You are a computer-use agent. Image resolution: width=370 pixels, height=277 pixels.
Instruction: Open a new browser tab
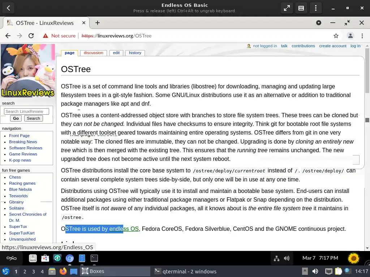(x=98, y=23)
